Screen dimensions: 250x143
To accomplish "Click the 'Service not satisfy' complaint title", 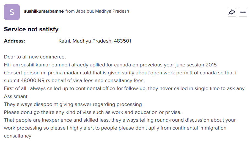I will [x=31, y=29].
